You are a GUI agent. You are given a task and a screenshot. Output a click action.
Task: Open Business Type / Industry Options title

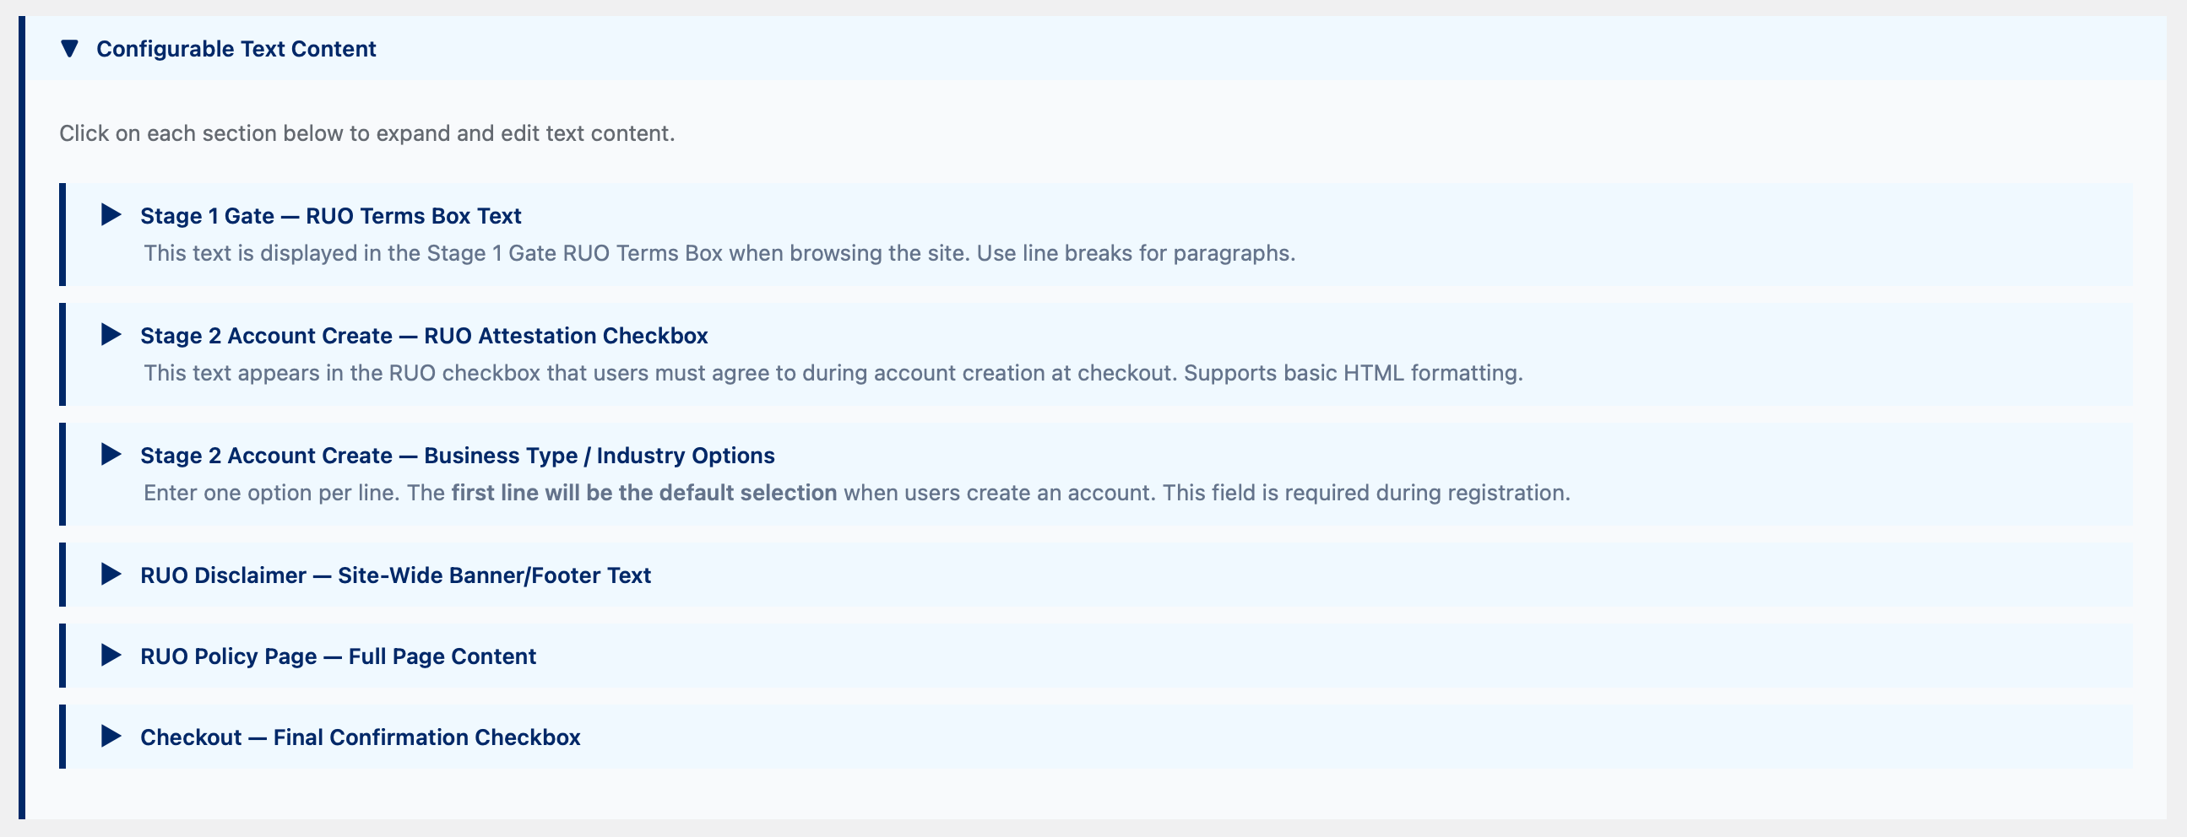(x=457, y=456)
